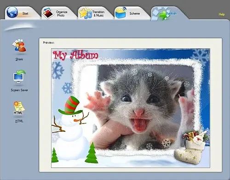230x180 pixels.
Task: Click the Screen Saver monitor icon
Action: click(19, 77)
